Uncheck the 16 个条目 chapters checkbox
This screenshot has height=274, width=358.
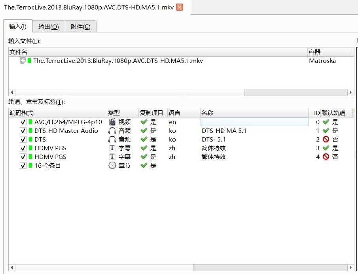pyautogui.click(x=23, y=165)
